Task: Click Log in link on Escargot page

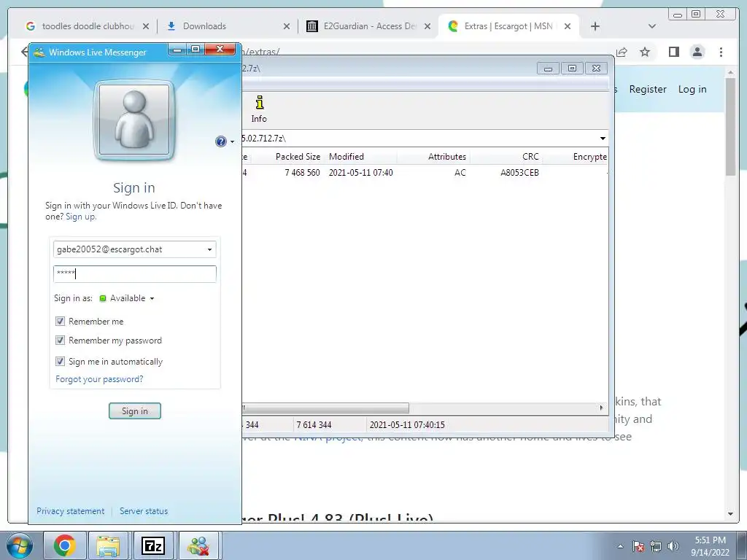Action: pos(692,89)
